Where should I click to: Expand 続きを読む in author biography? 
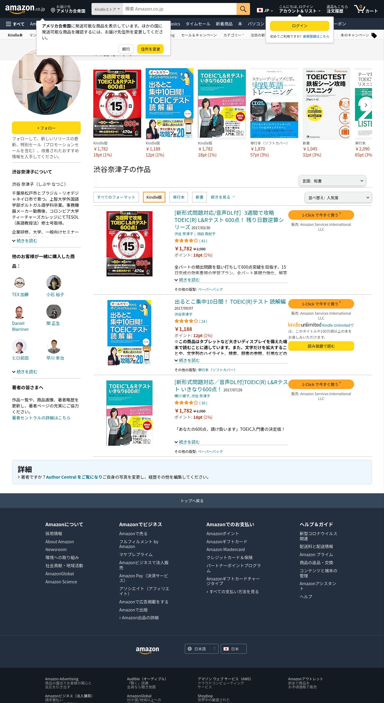click(x=25, y=241)
